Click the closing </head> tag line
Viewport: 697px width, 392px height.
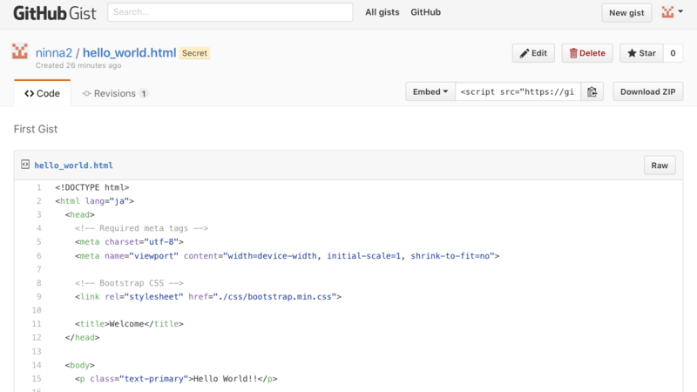[82, 337]
